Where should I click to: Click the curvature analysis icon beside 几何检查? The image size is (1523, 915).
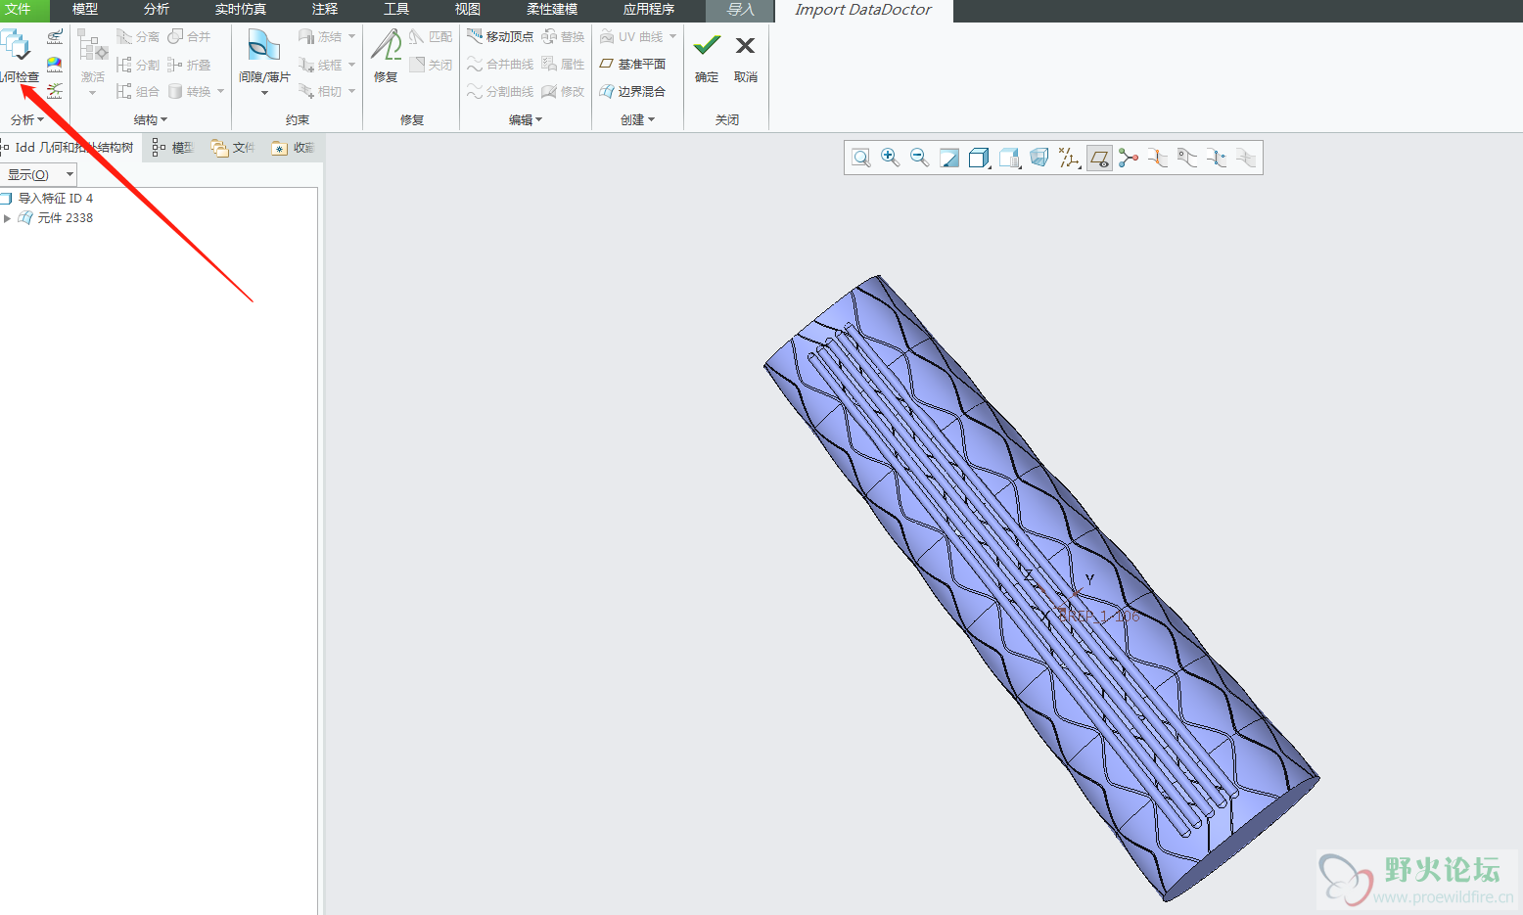click(x=55, y=37)
